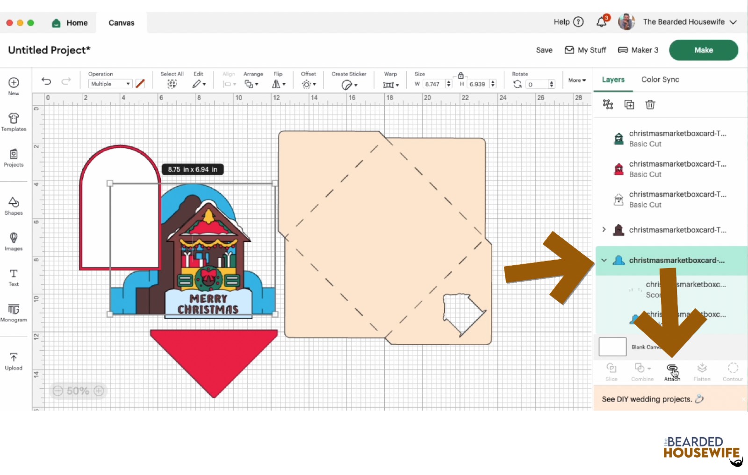Open the notifications bell
Image resolution: width=748 pixels, height=475 pixels.
[x=602, y=22]
